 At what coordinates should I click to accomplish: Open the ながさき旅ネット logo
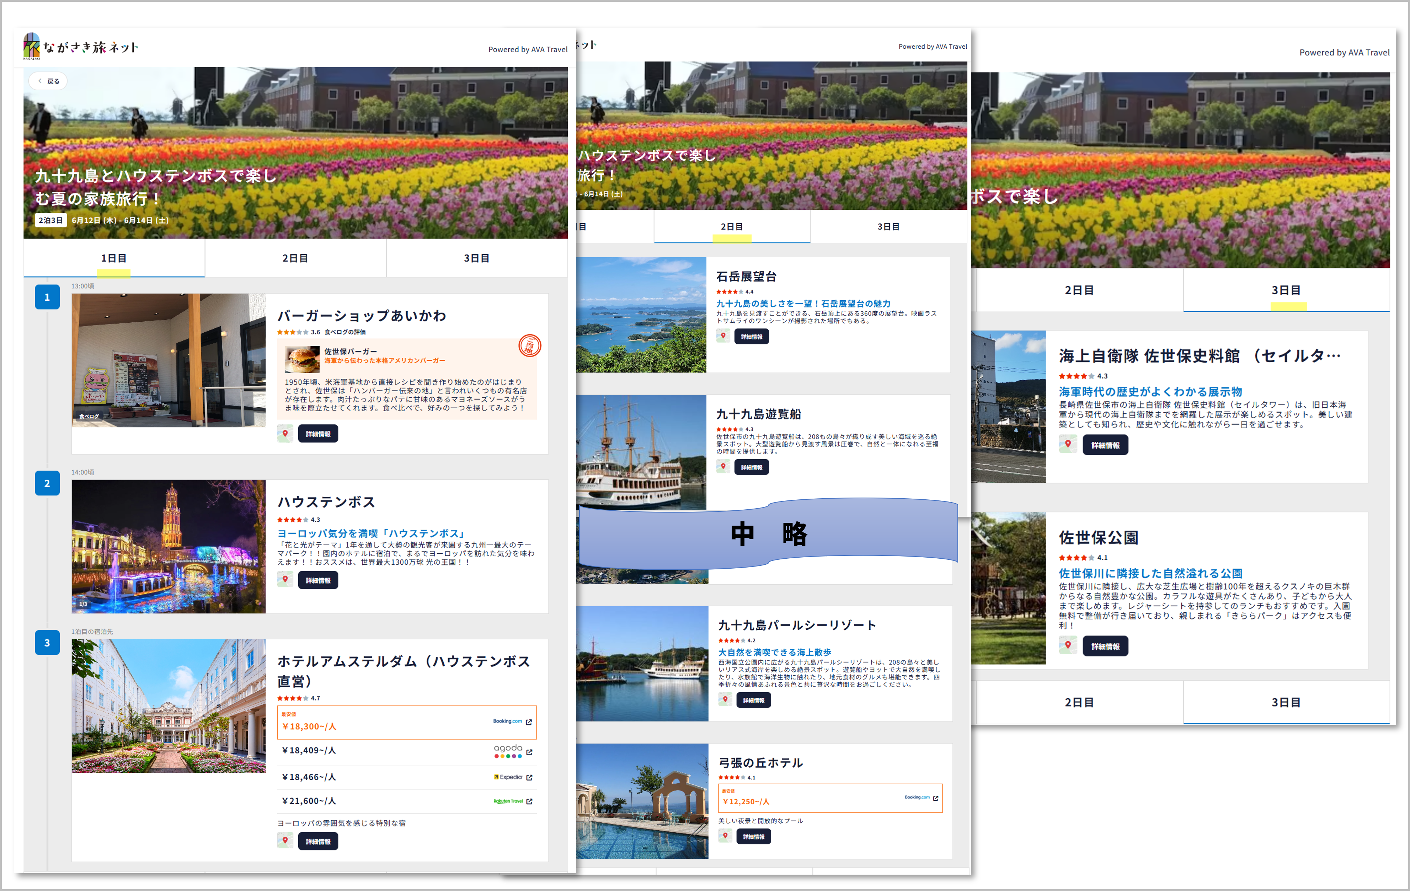[81, 46]
